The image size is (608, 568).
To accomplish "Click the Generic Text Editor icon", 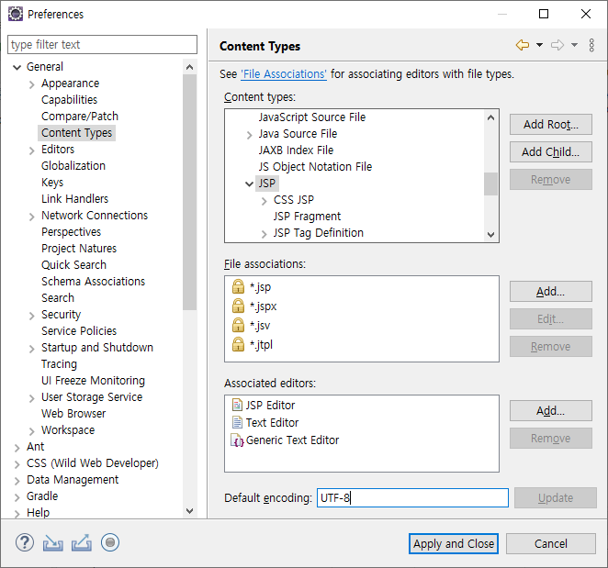I will [237, 440].
